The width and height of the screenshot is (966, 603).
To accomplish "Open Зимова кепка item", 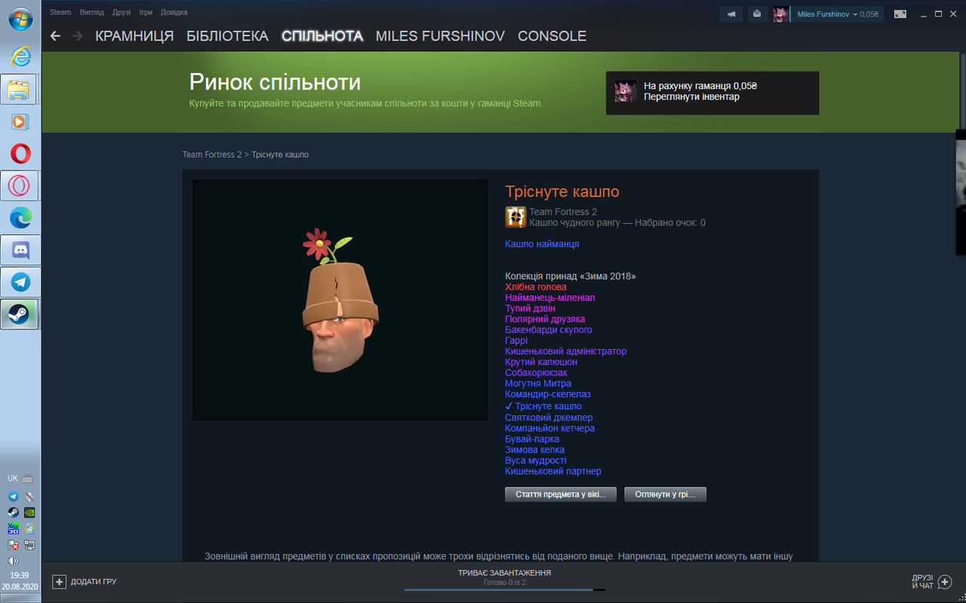I will point(534,450).
